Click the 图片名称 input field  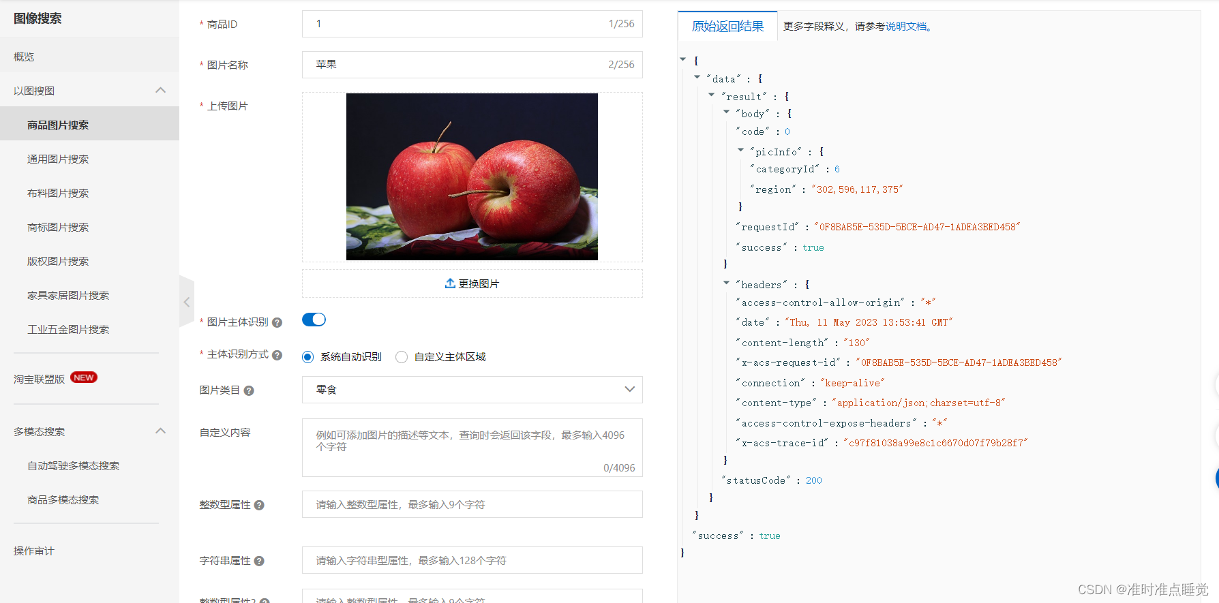tap(472, 65)
